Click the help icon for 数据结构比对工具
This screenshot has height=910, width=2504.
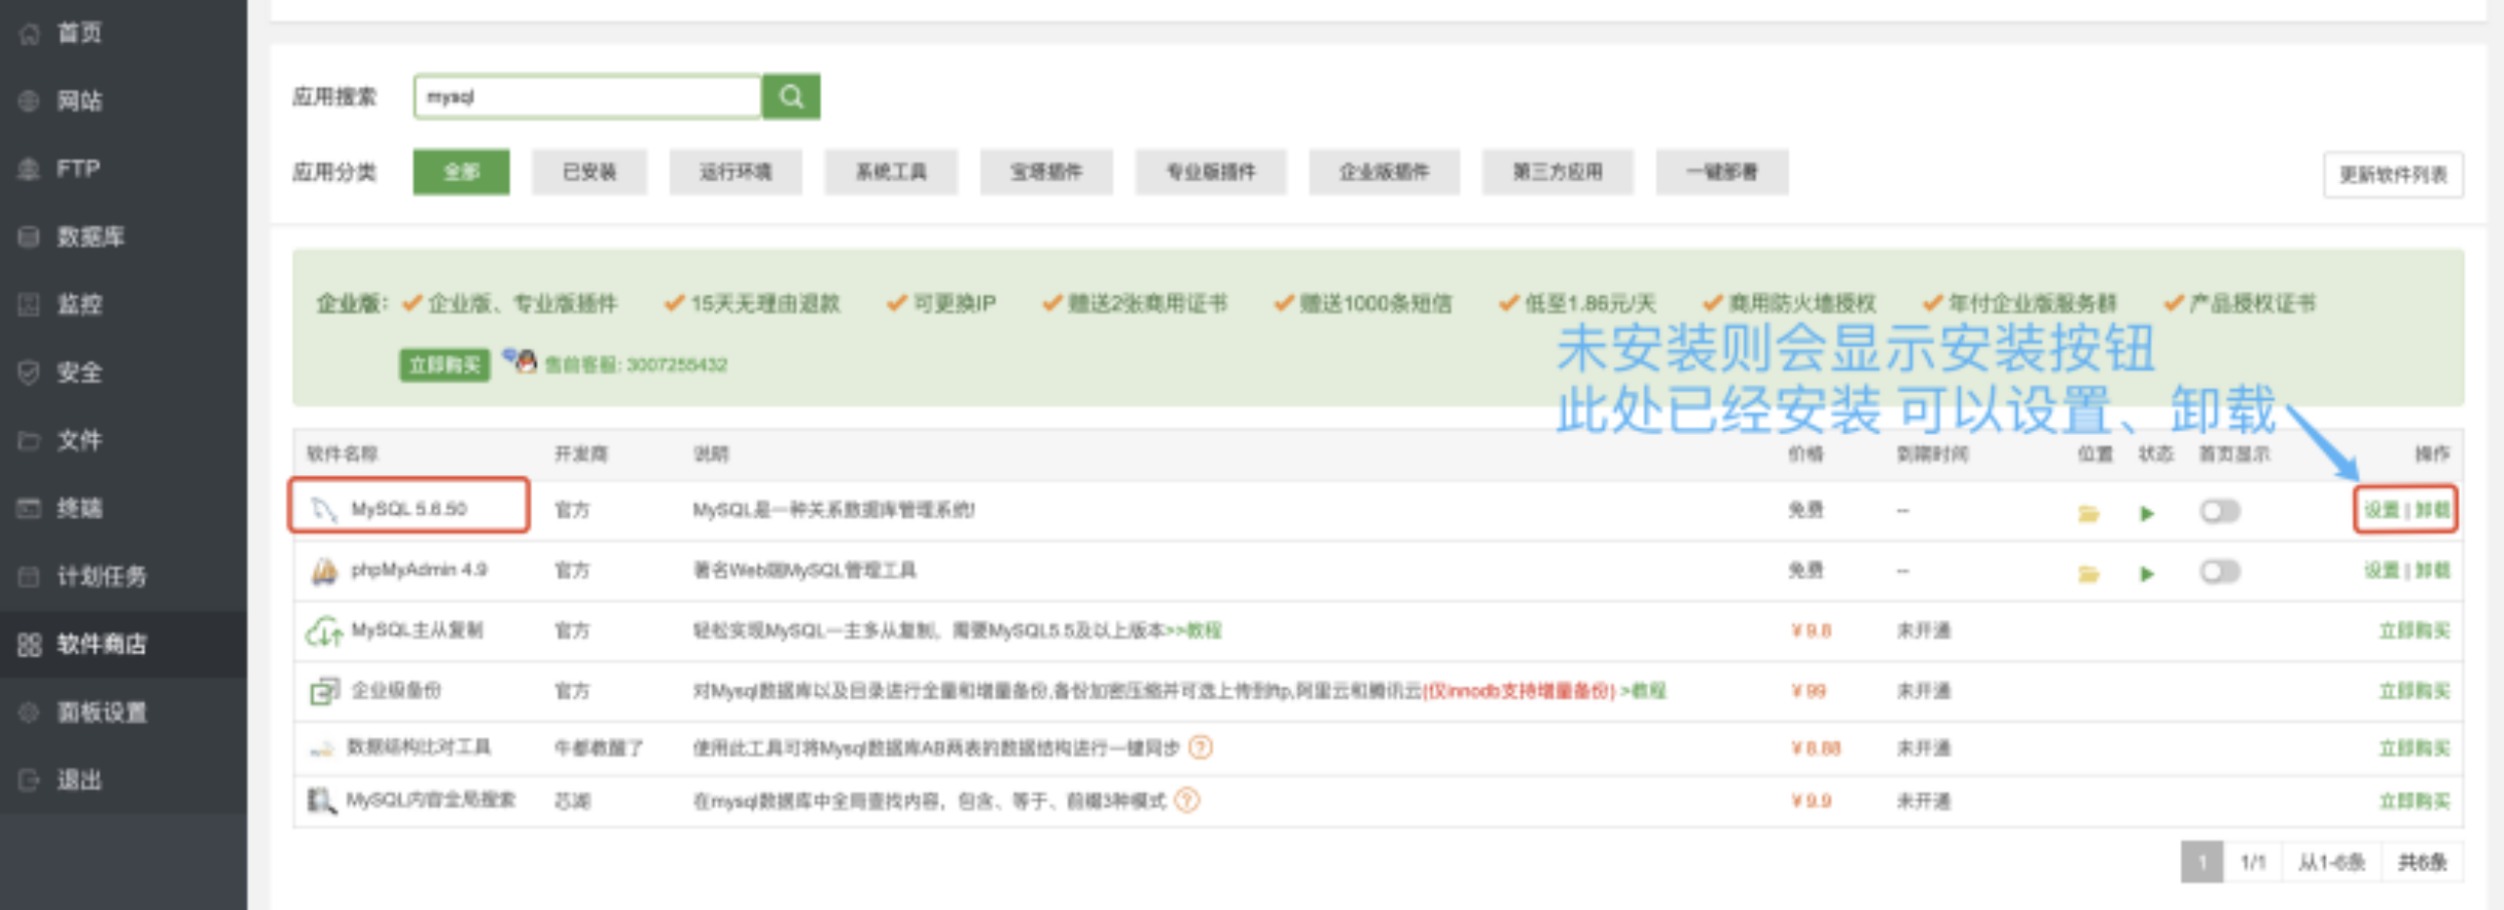(x=1200, y=748)
